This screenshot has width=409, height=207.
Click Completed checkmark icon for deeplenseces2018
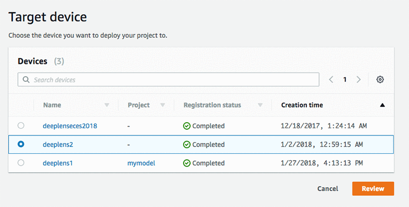point(187,126)
